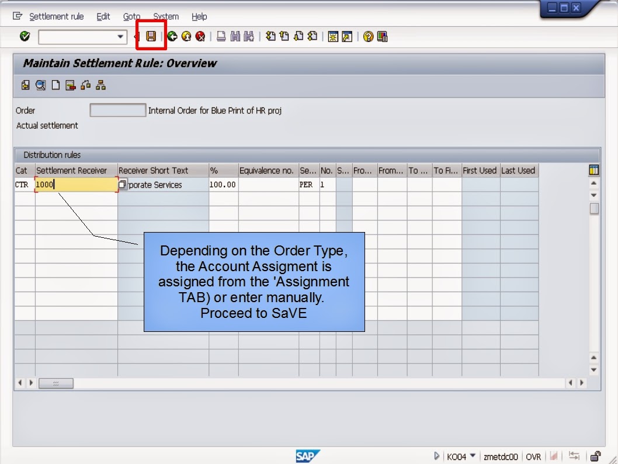Select the magnifier detail icon below the title

[x=40, y=86]
